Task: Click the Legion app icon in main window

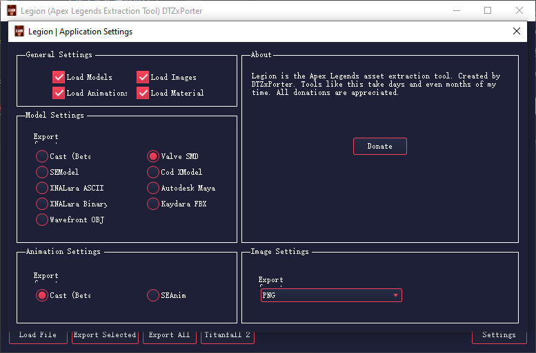Action: pos(12,10)
